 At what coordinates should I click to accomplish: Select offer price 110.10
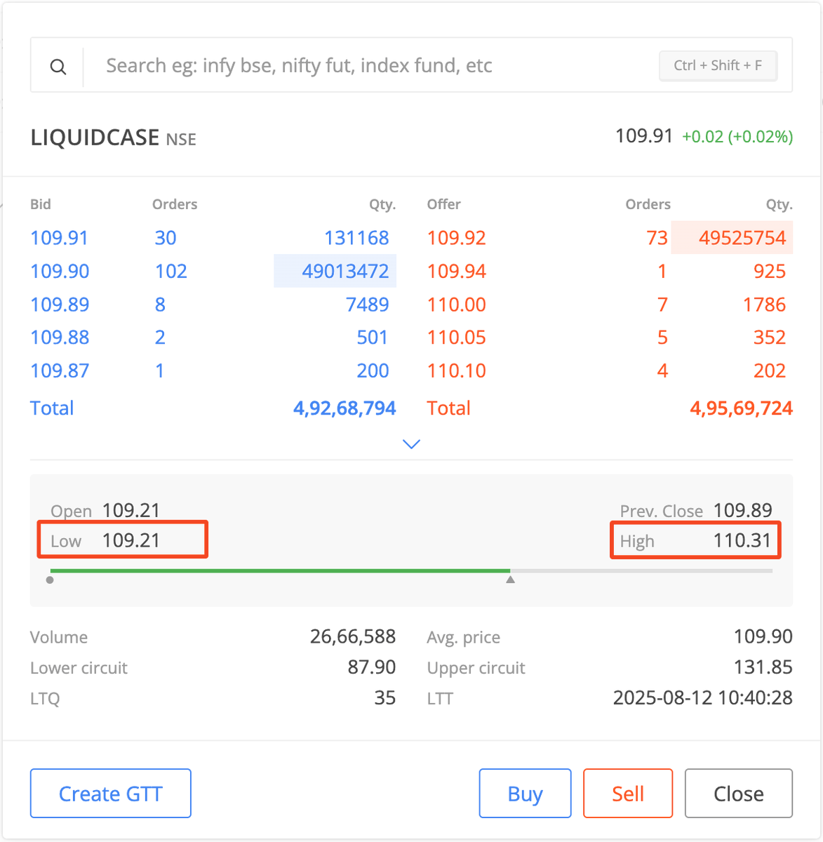tap(457, 370)
